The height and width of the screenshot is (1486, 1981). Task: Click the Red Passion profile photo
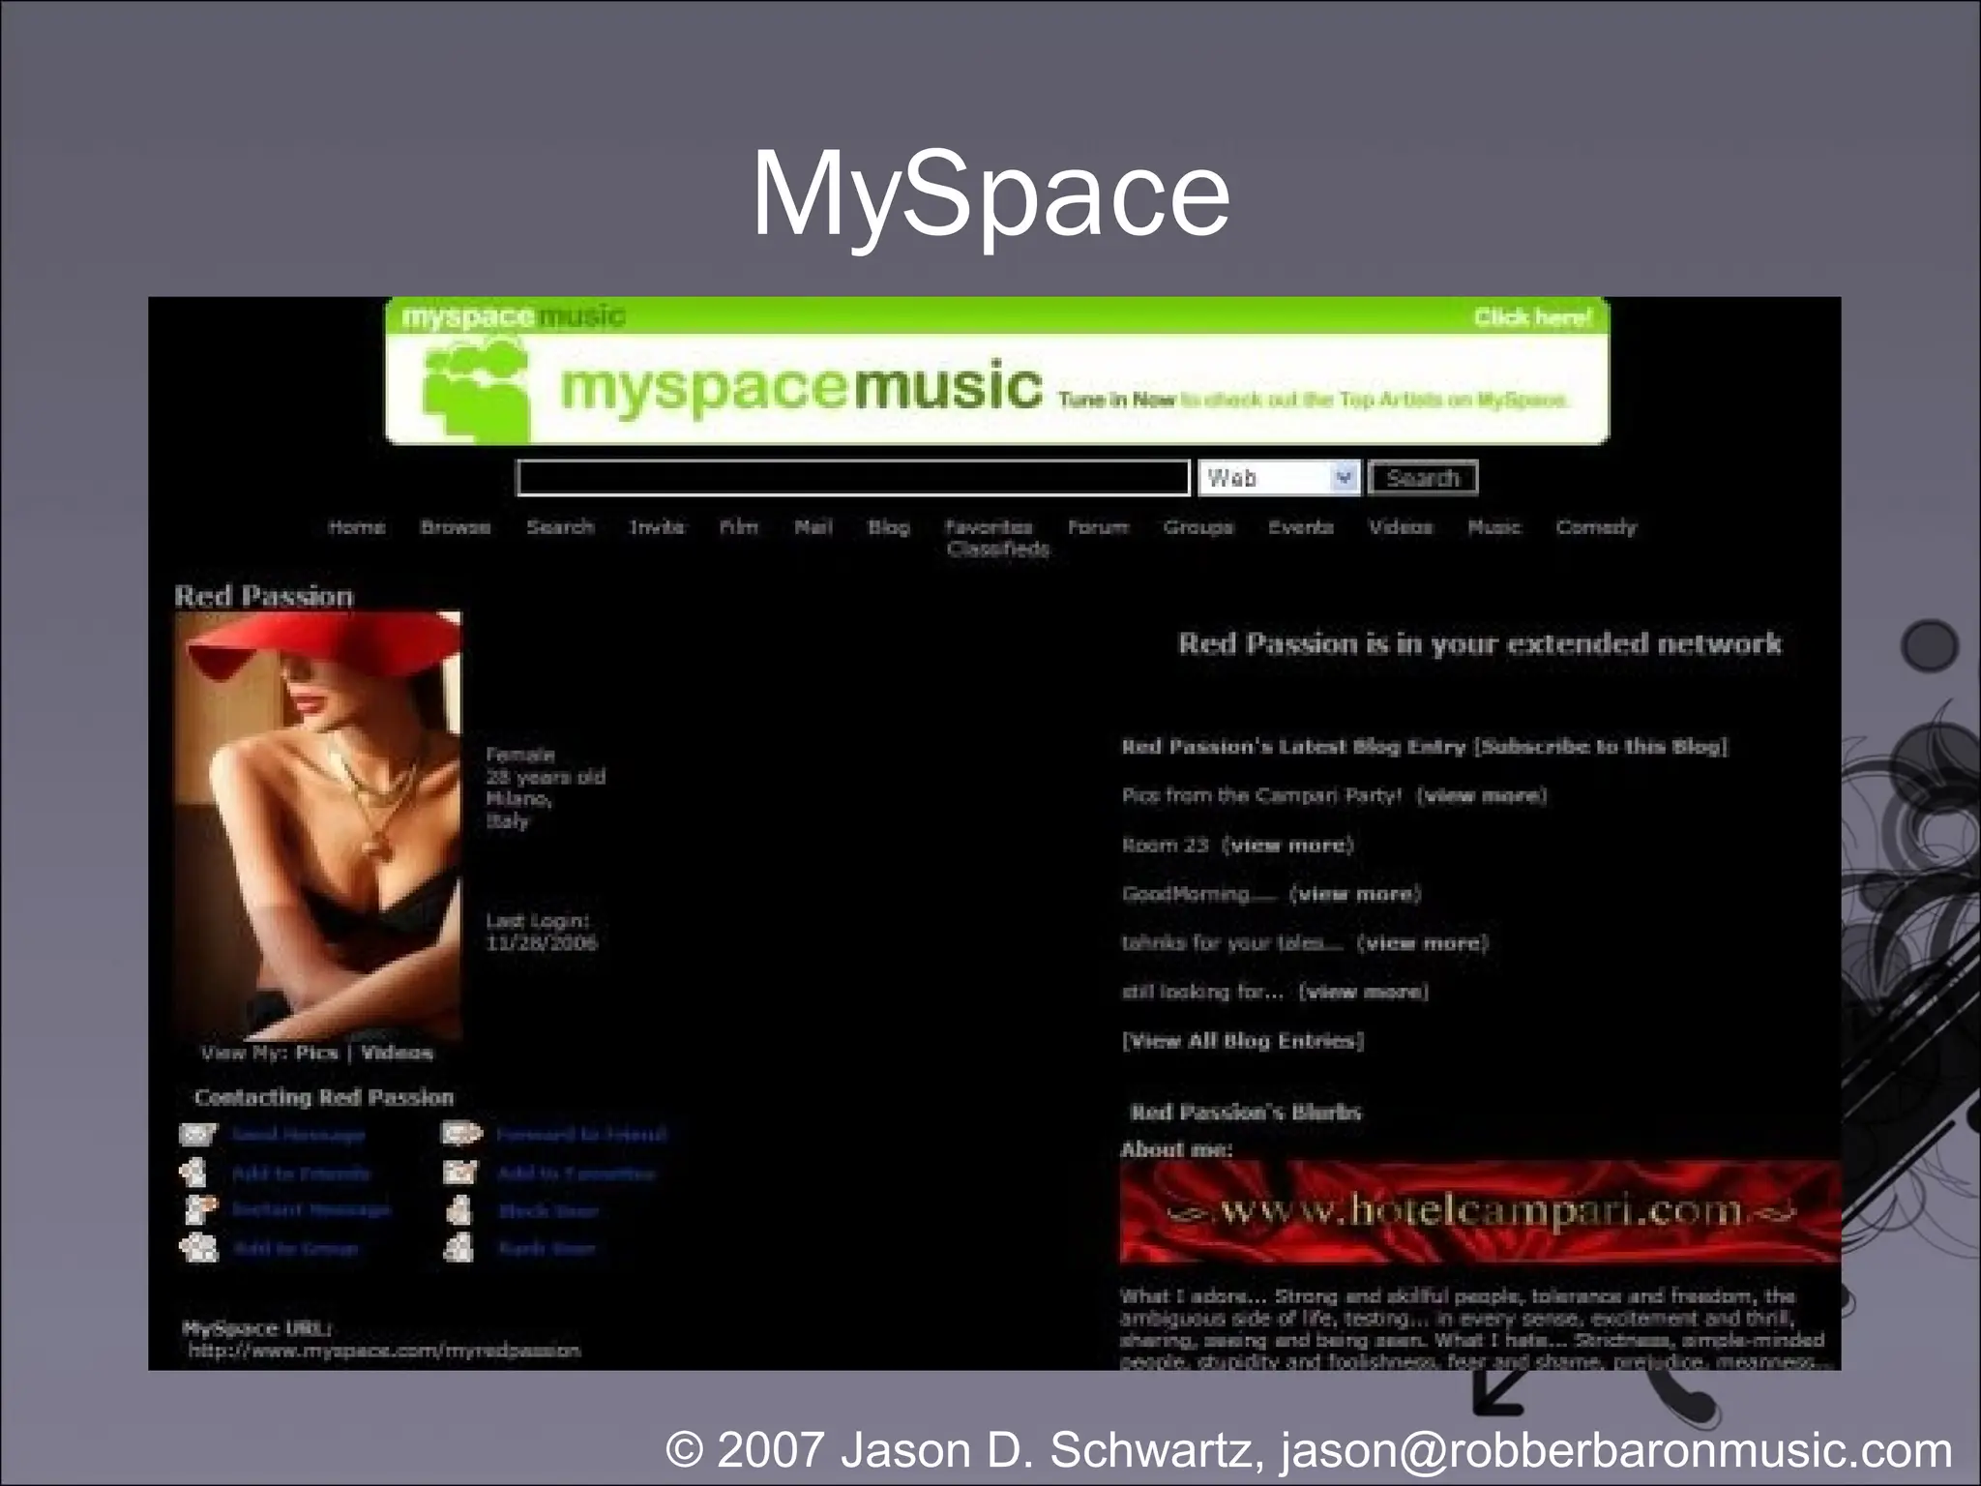click(317, 824)
